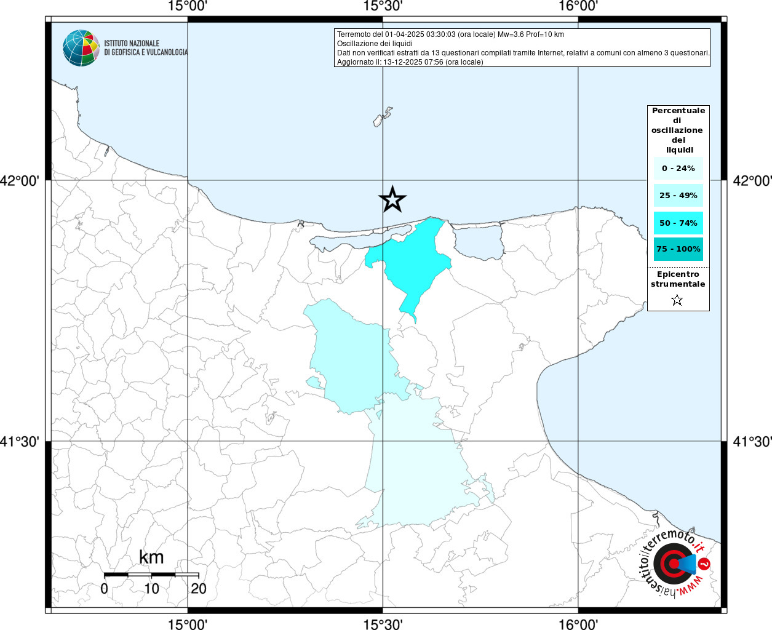Screen dimensions: 772x630
Task: Click the scale bar graphic
Action: click(151, 575)
